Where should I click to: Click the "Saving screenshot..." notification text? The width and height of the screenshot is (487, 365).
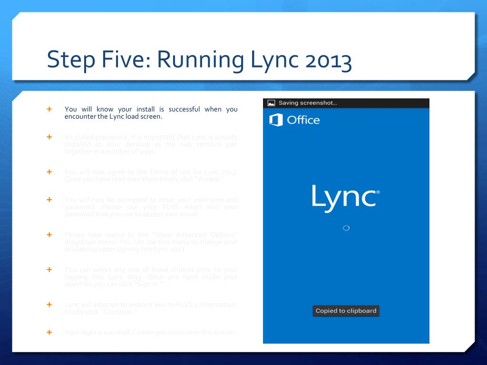[x=308, y=103]
